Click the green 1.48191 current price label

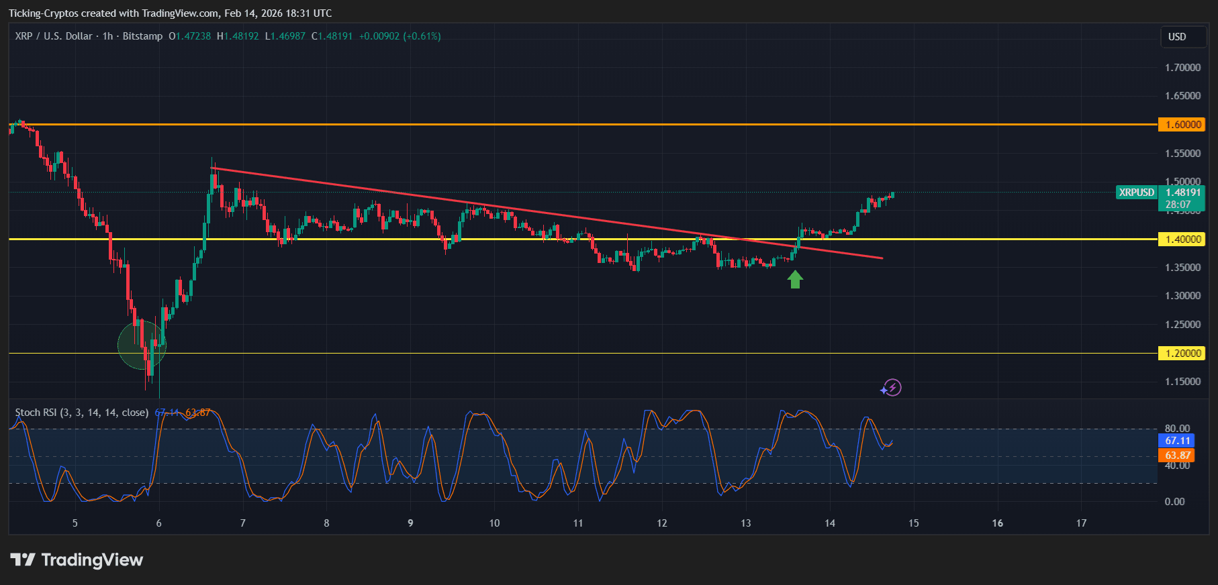pos(1182,193)
